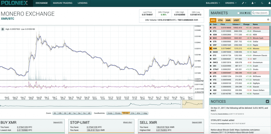Star the XRP Ripple row
Image resolution: width=271 pixels, height=134 pixels.
(211, 45)
